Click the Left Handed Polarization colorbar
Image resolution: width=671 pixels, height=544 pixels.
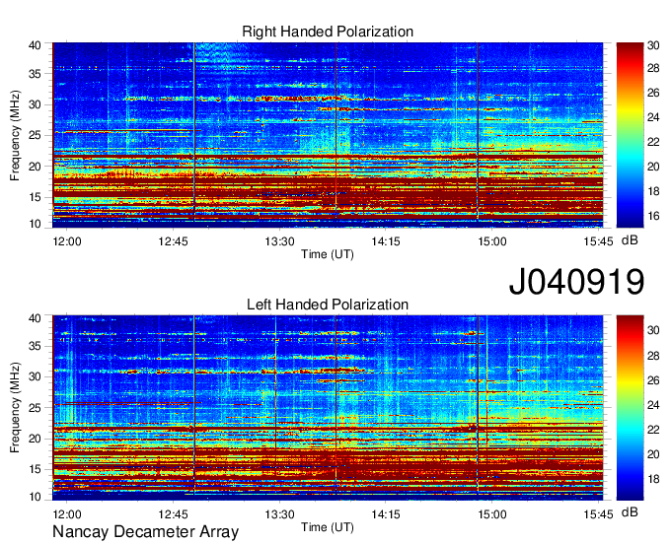coord(630,408)
